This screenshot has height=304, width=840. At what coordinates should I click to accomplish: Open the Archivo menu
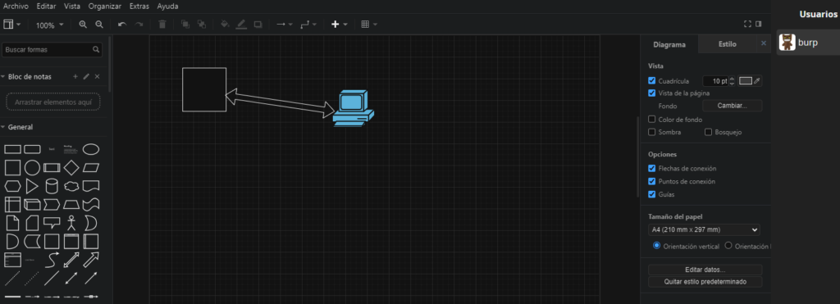coord(16,7)
